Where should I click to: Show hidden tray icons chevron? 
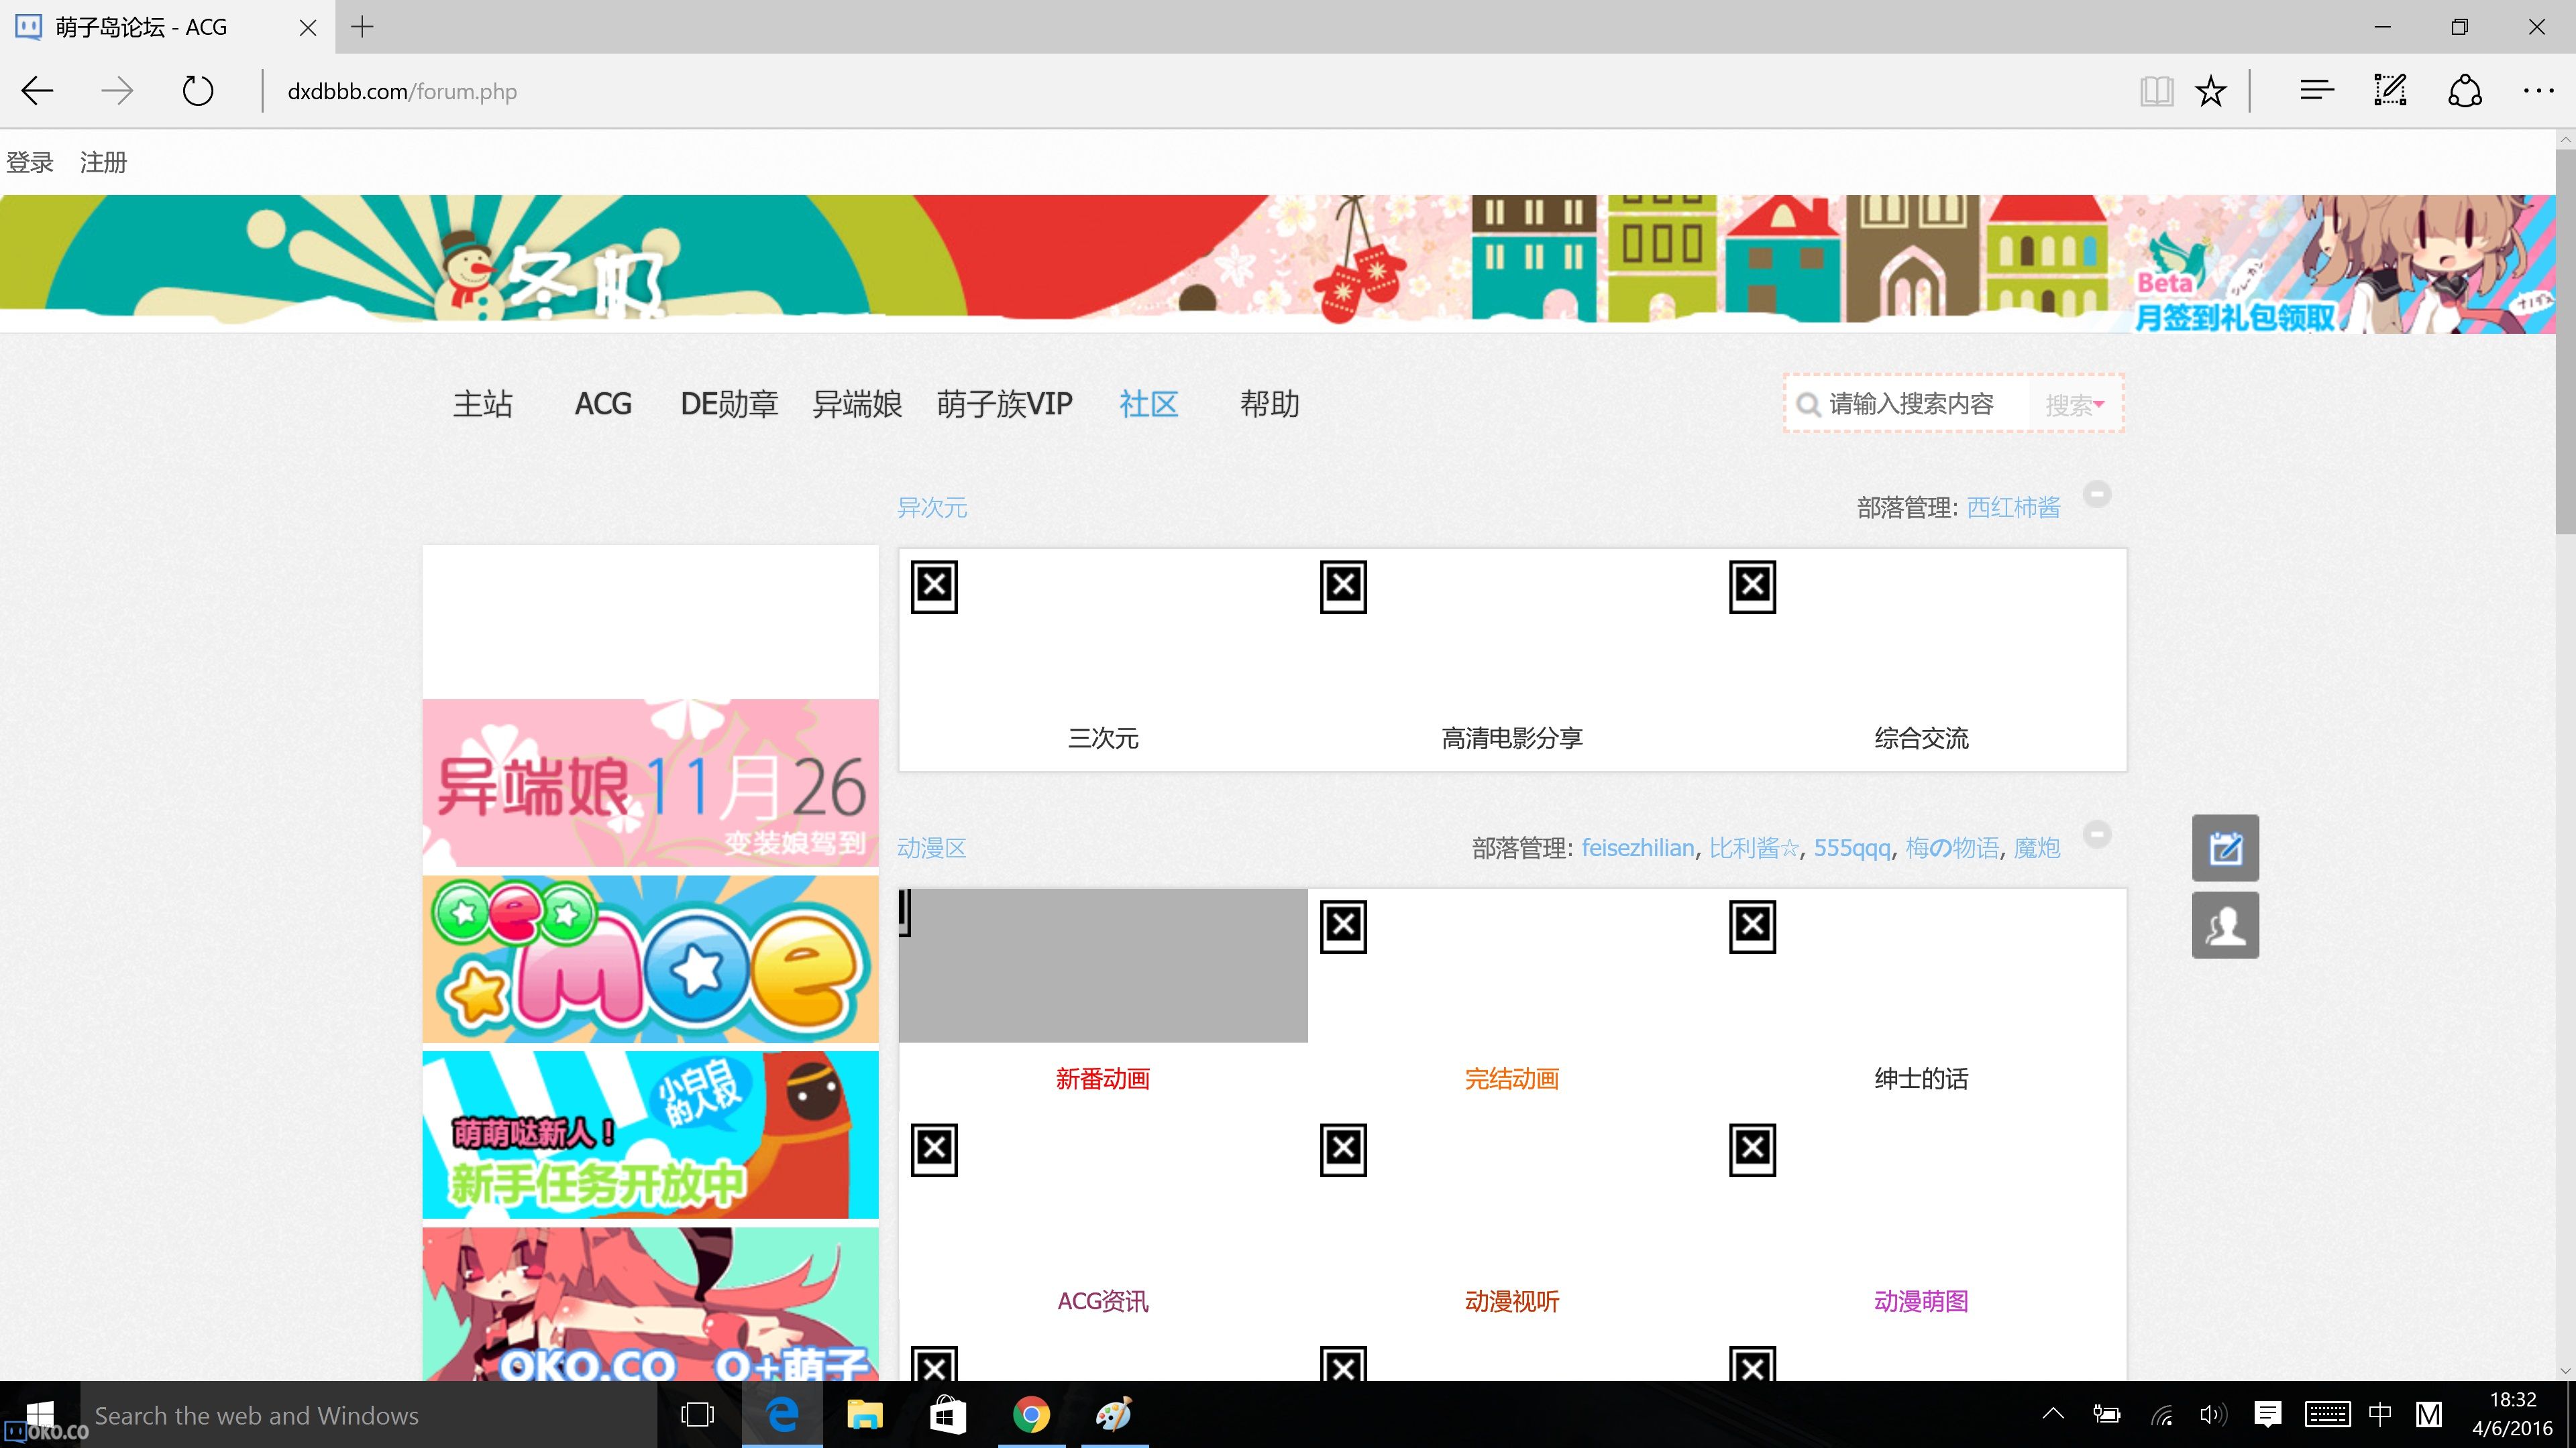(x=2053, y=1414)
